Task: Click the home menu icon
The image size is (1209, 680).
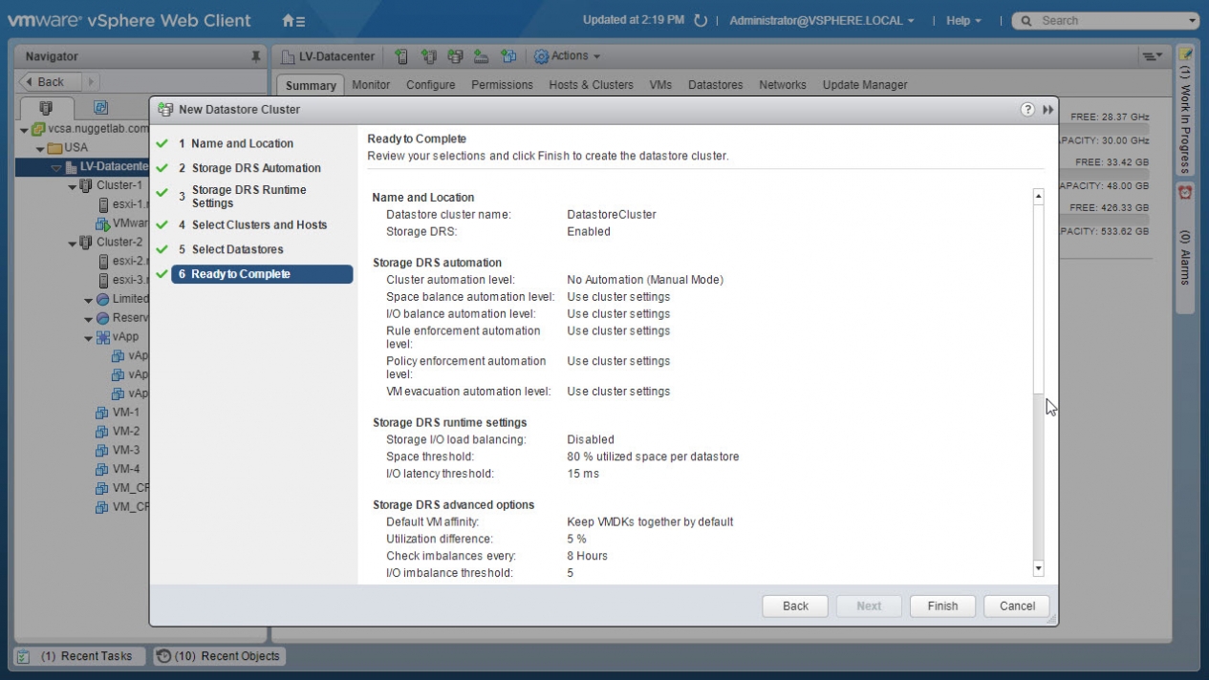Action: [293, 20]
